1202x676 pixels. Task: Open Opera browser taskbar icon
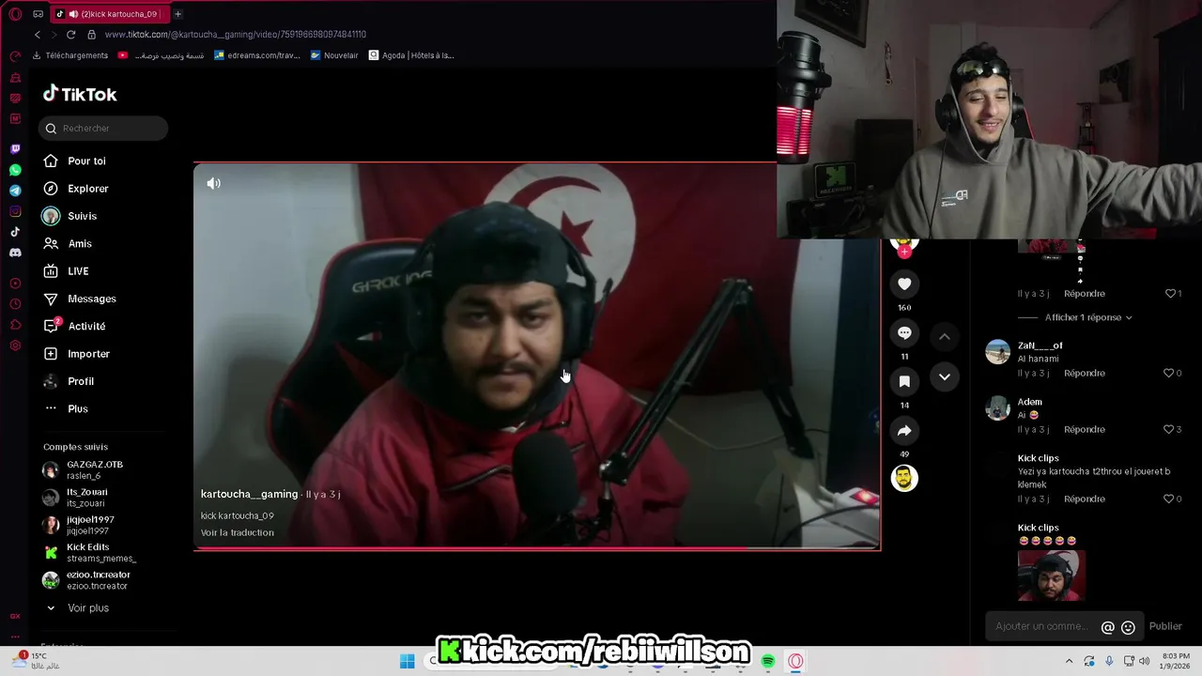tap(795, 661)
